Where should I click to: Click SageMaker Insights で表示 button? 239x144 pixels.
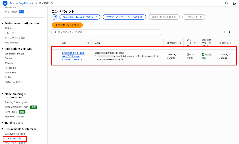tap(80, 17)
